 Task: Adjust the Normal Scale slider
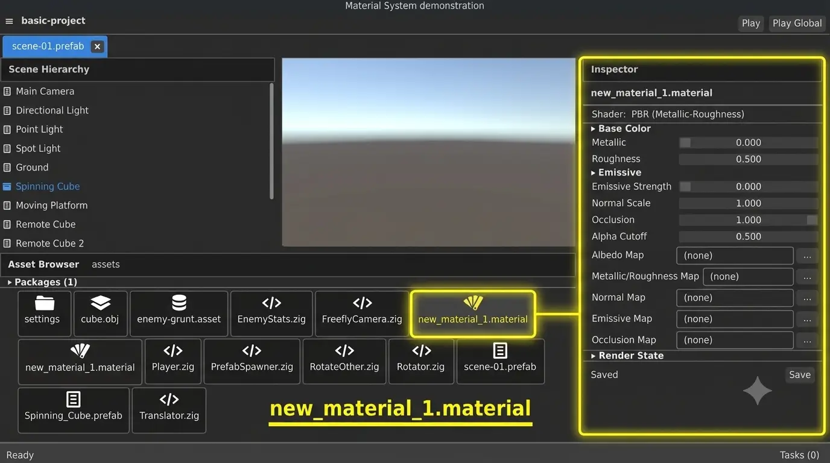point(749,203)
